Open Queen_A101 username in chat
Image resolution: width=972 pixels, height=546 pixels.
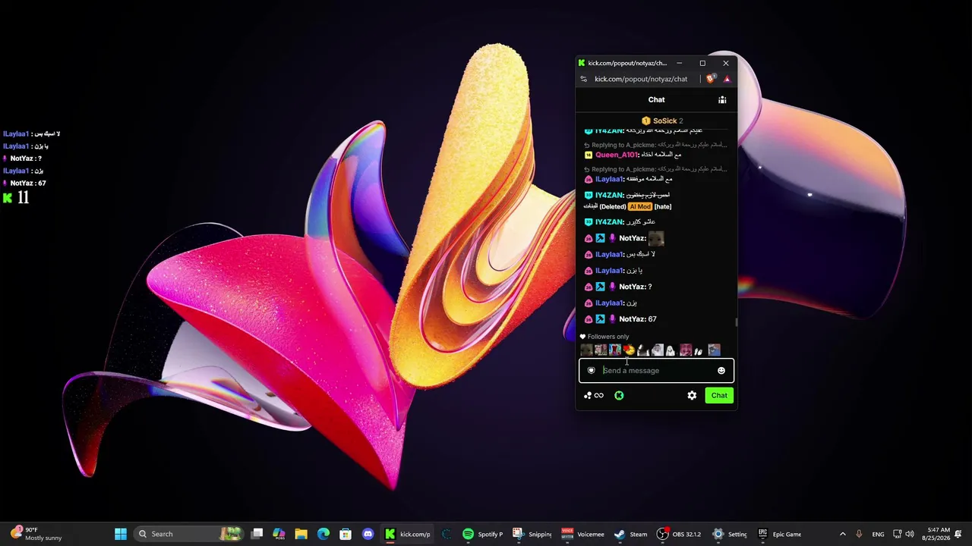[616, 155]
